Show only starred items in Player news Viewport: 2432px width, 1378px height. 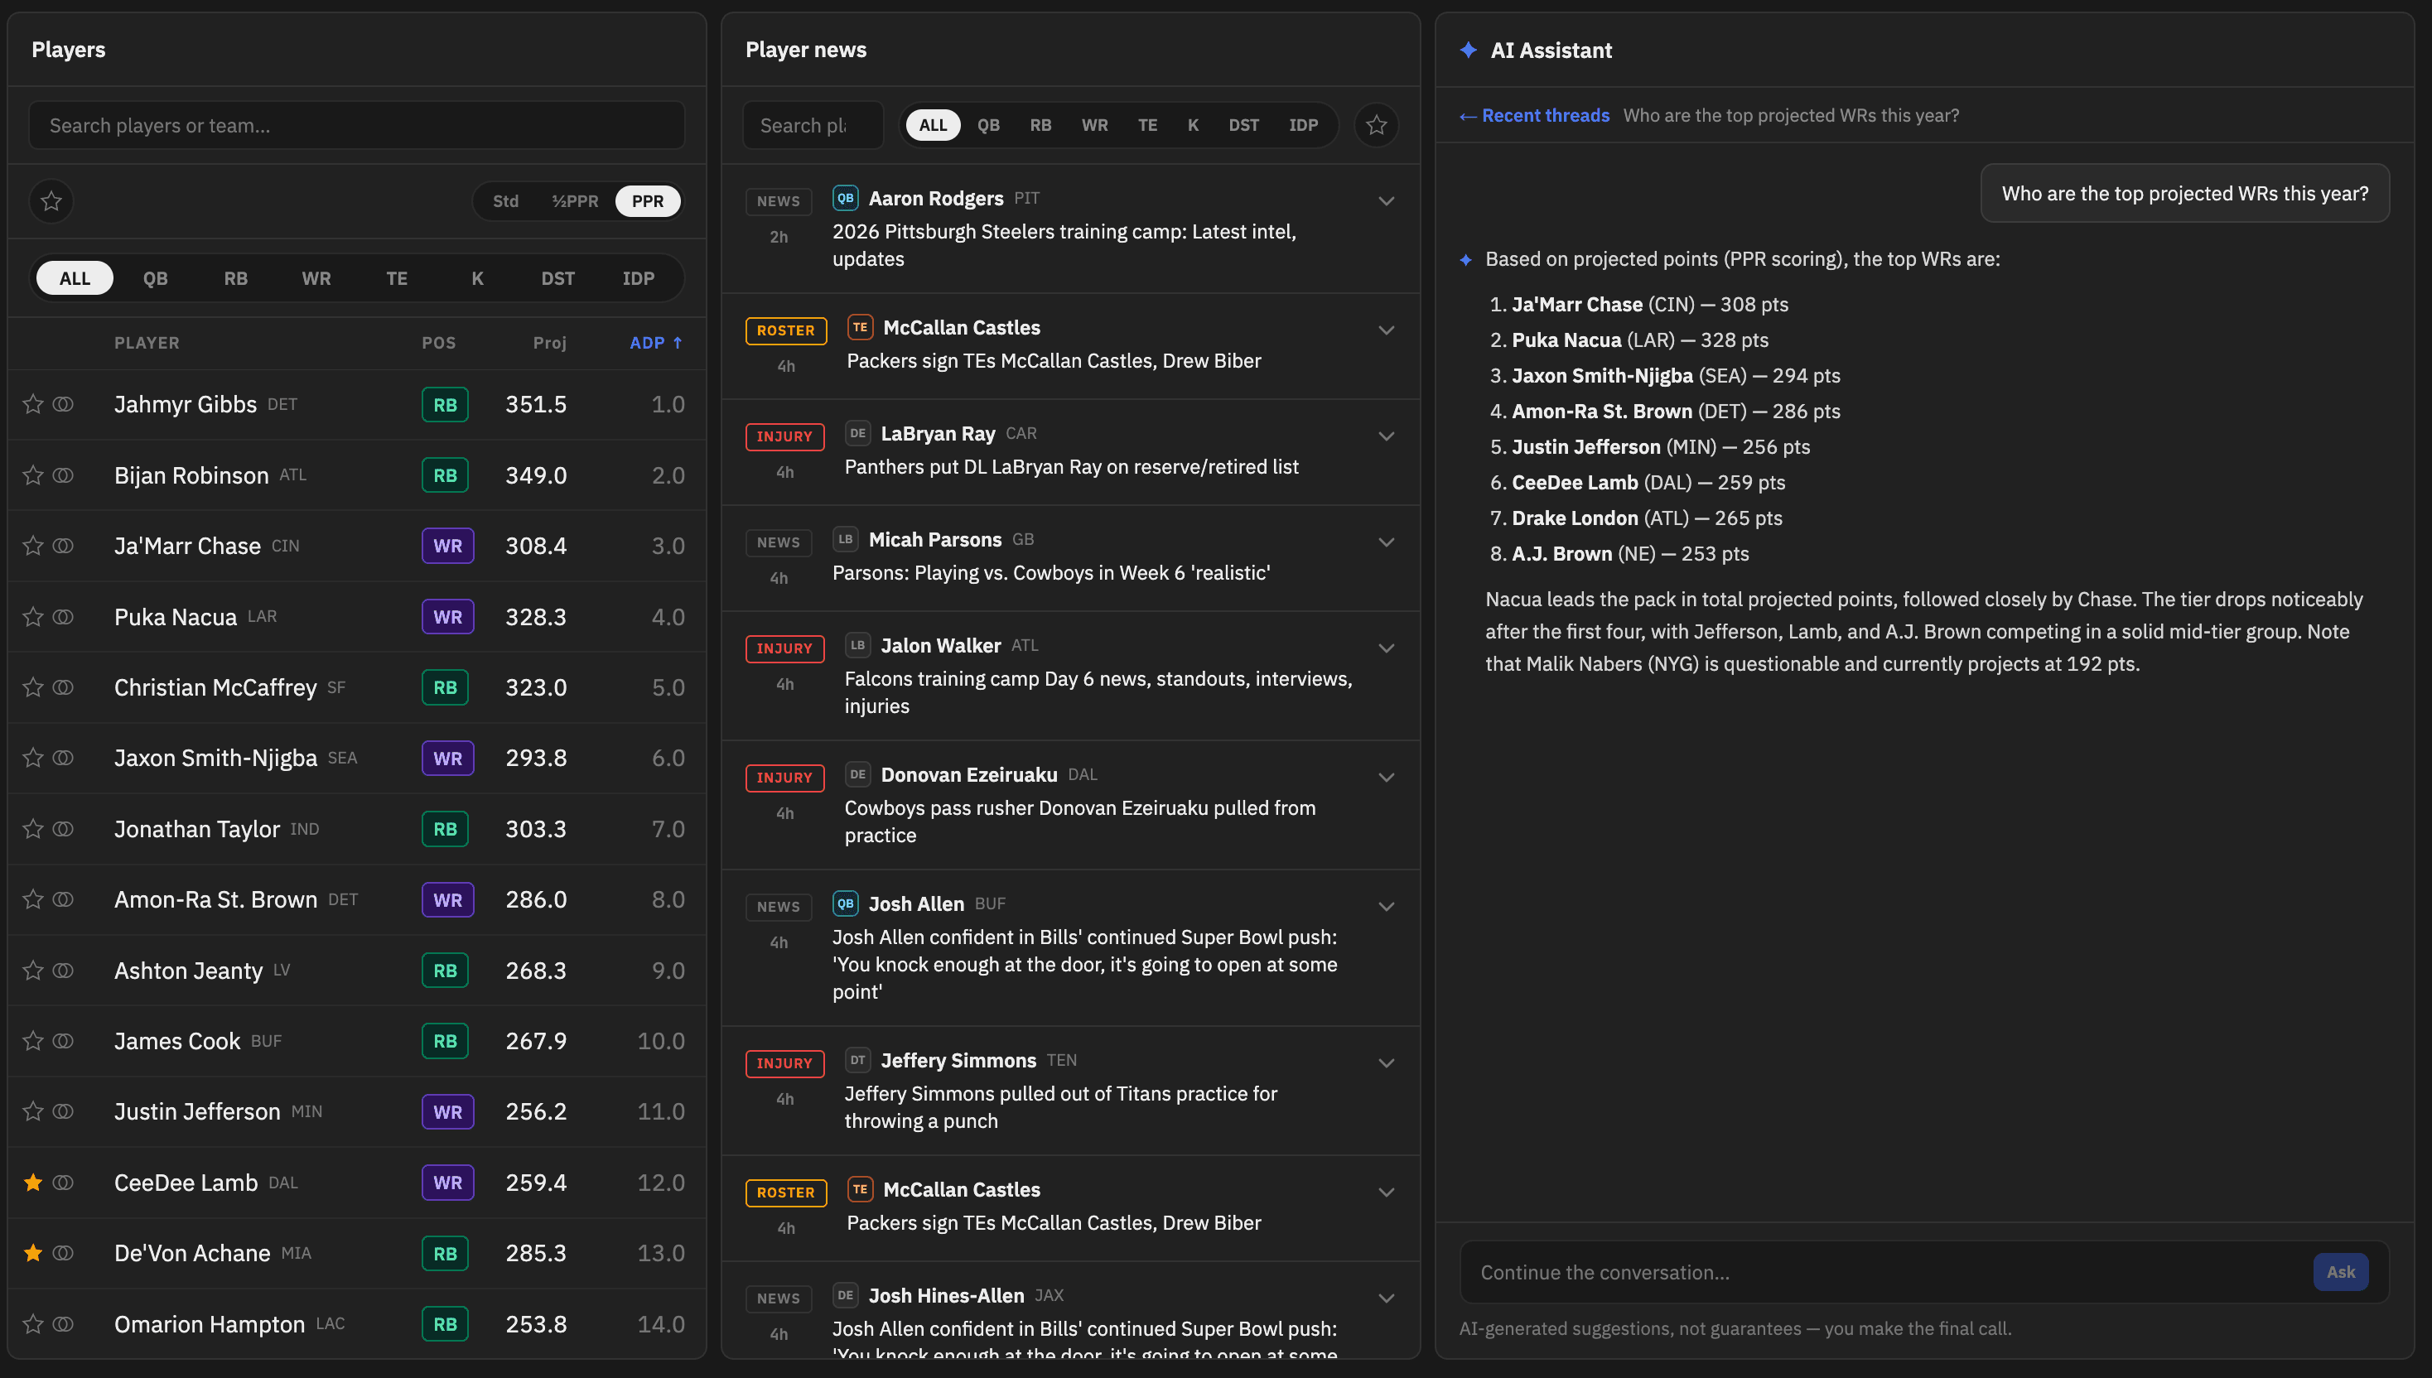[x=1377, y=125]
